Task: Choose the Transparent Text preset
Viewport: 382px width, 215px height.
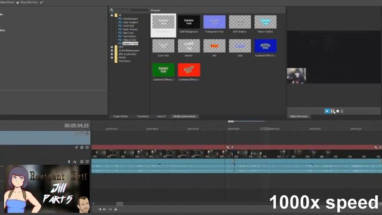Action: [x=214, y=24]
